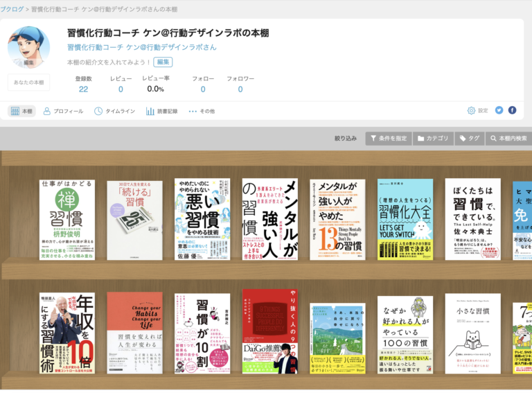Click the magnifier icon on 本棚内検索
This screenshot has width=532, height=393.
[x=493, y=139]
